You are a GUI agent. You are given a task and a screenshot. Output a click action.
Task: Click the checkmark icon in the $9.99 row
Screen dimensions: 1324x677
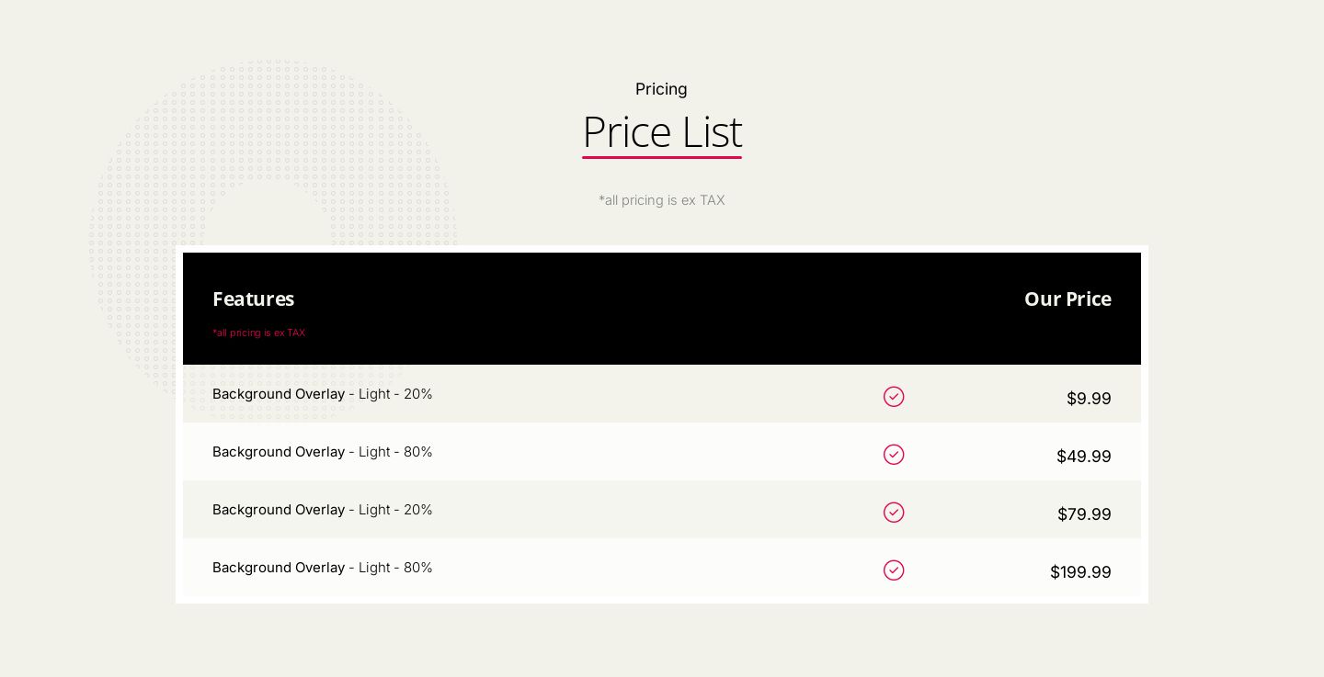tap(894, 397)
